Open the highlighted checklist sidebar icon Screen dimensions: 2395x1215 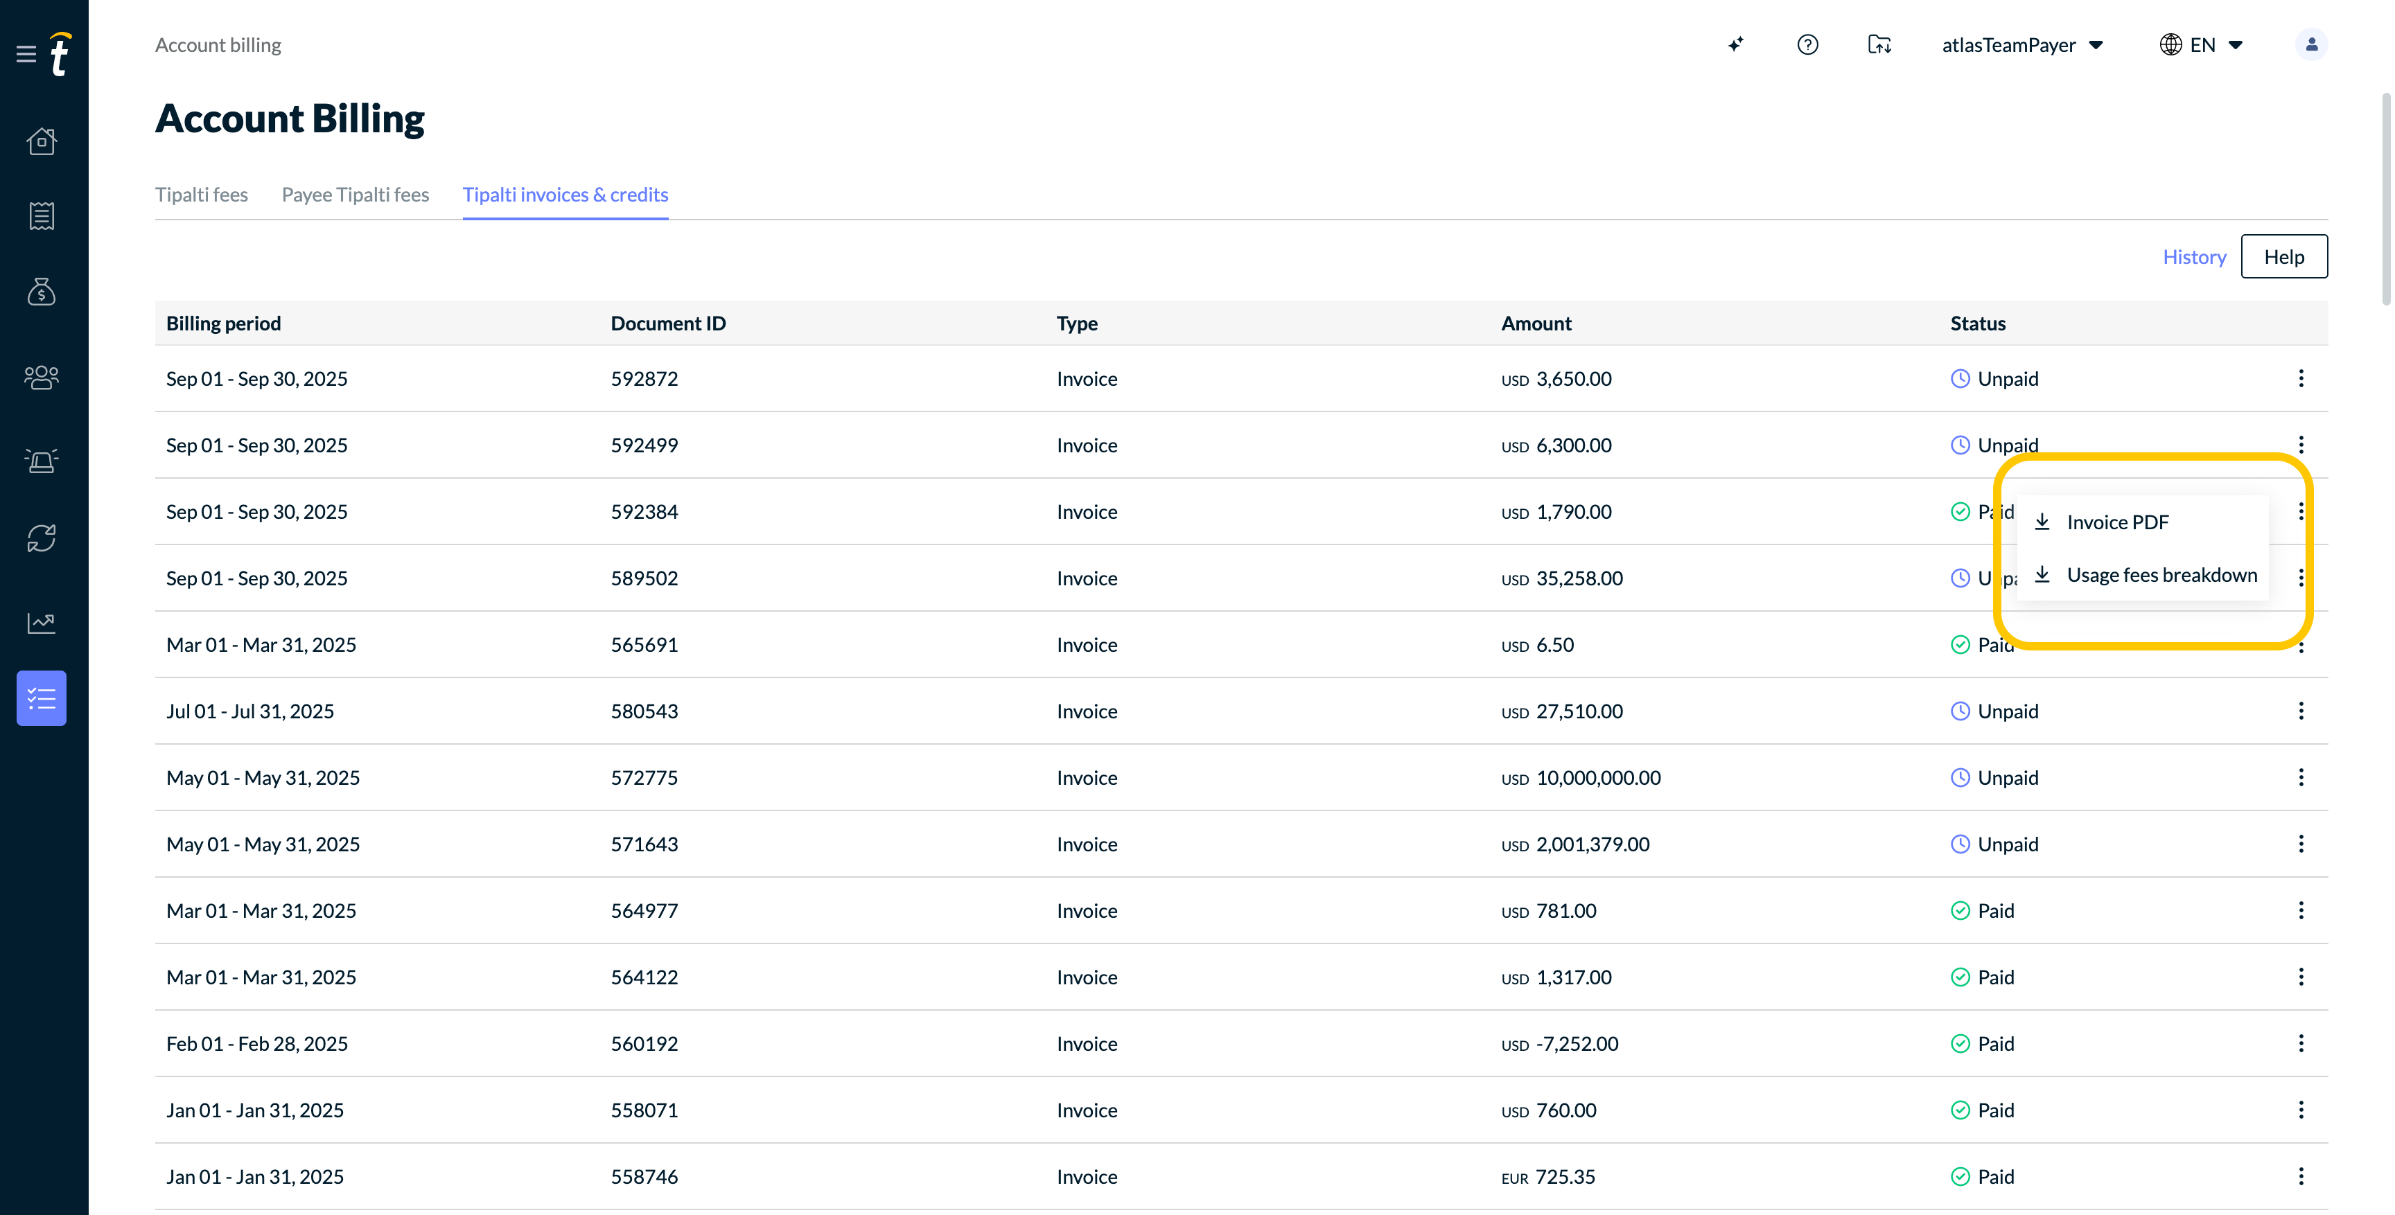(x=42, y=698)
